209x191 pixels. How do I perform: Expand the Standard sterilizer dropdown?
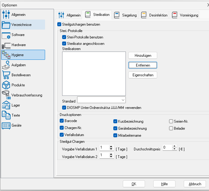[x=123, y=100]
